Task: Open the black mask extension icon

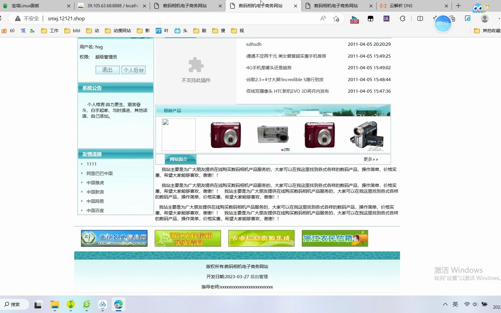Action: click(371, 19)
